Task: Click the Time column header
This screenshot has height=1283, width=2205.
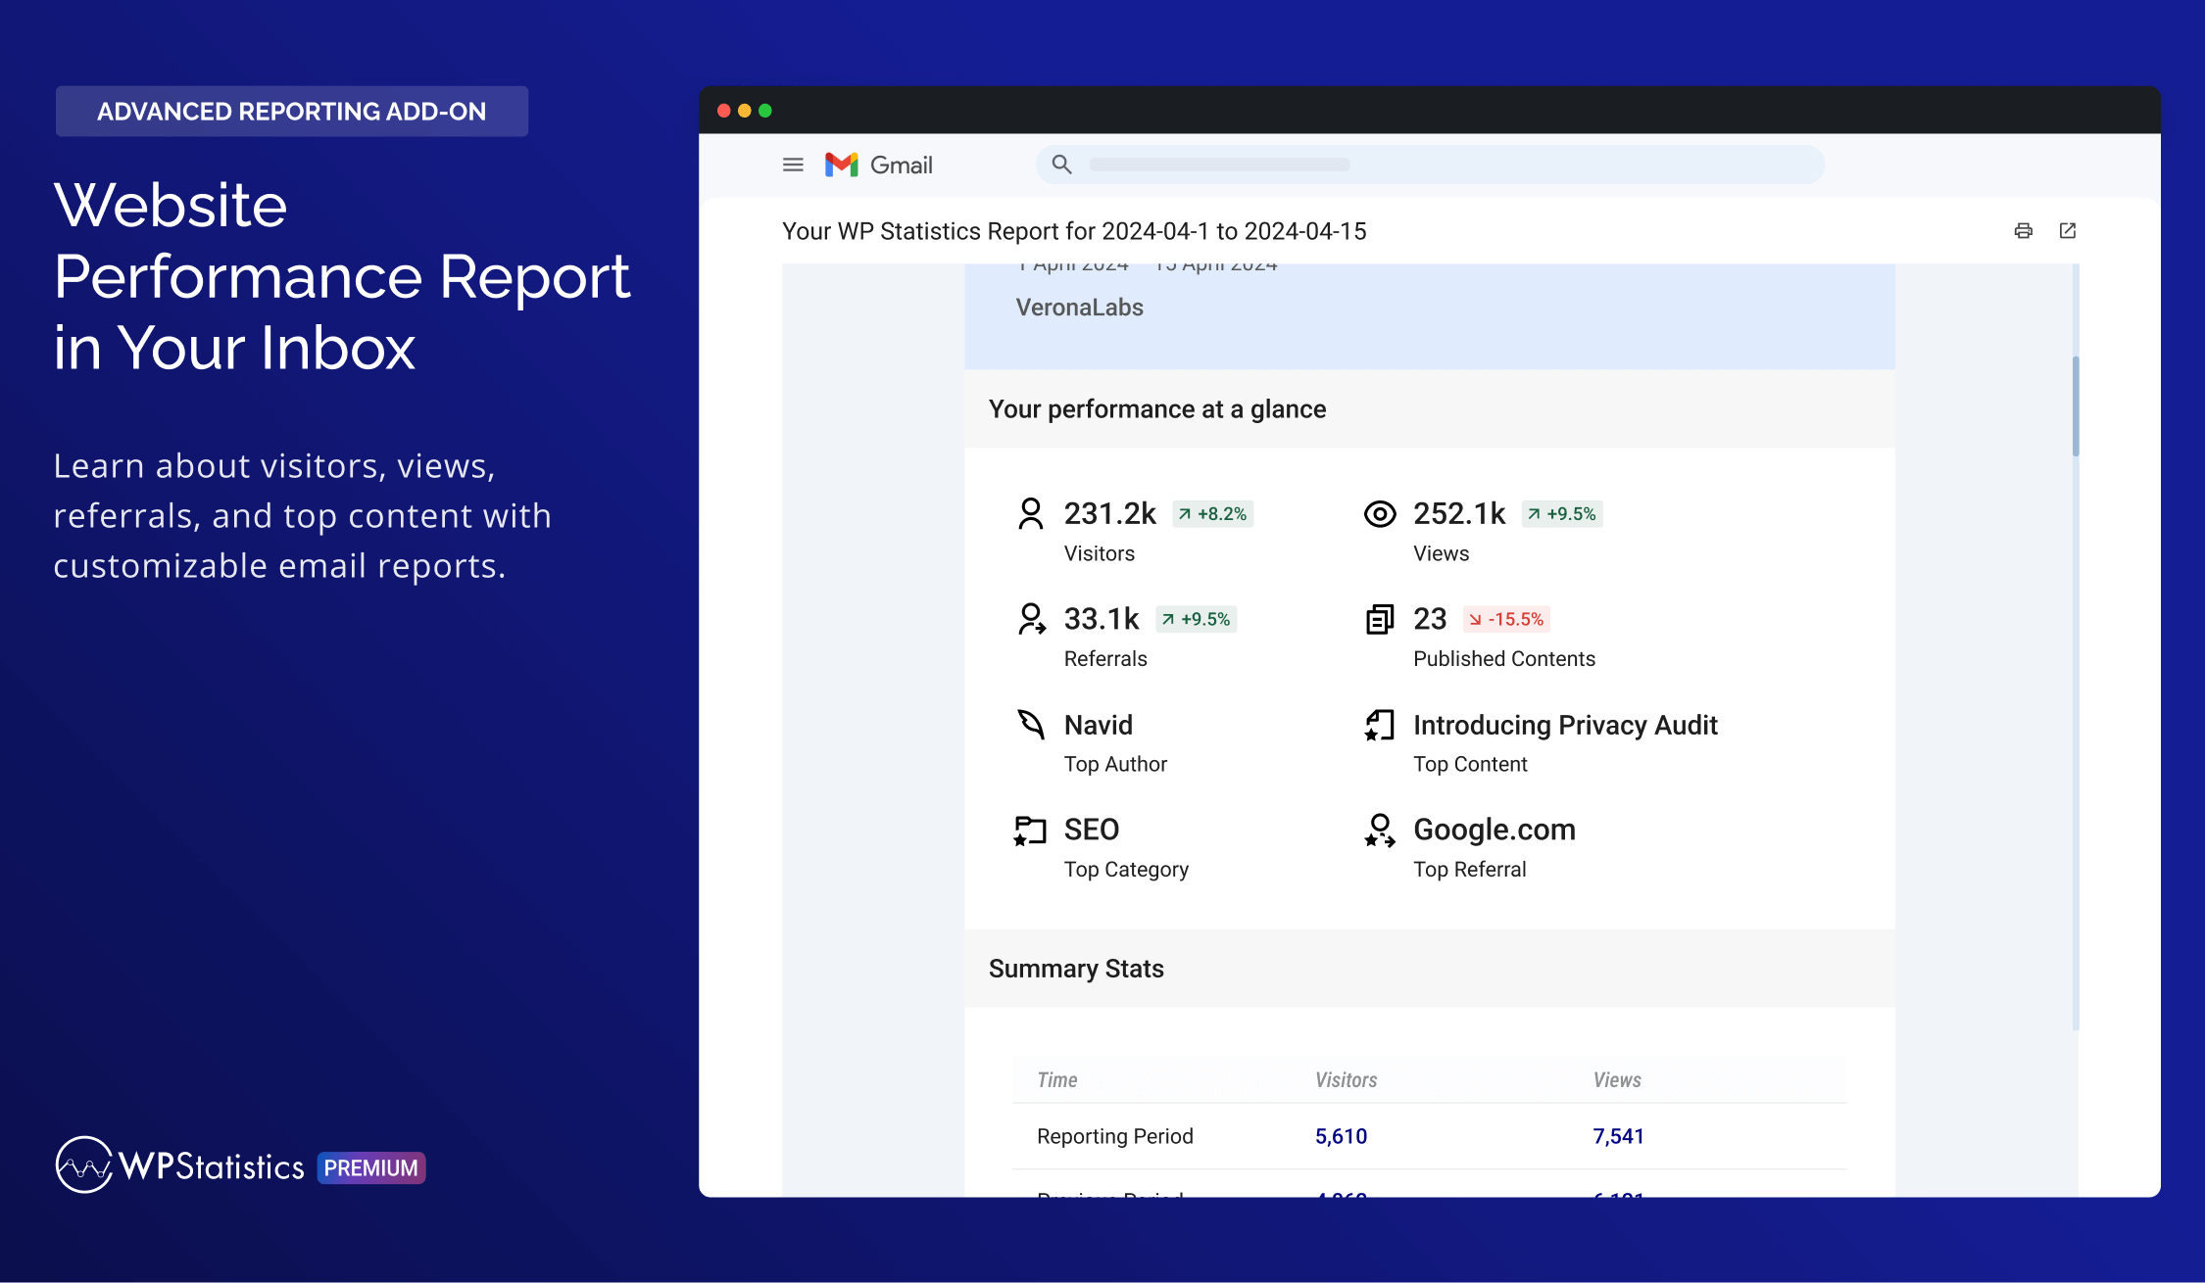Action: pyautogui.click(x=1057, y=1079)
